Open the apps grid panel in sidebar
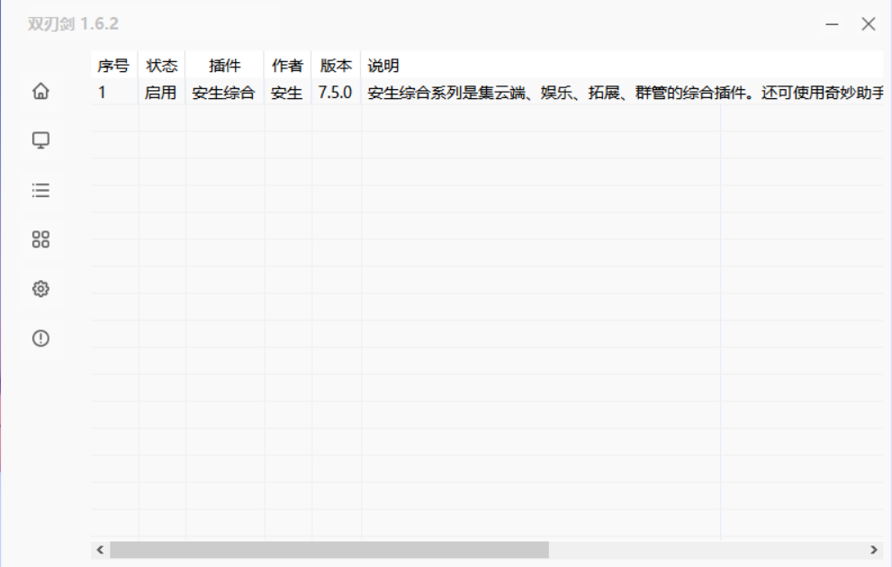892x567 pixels. (40, 239)
